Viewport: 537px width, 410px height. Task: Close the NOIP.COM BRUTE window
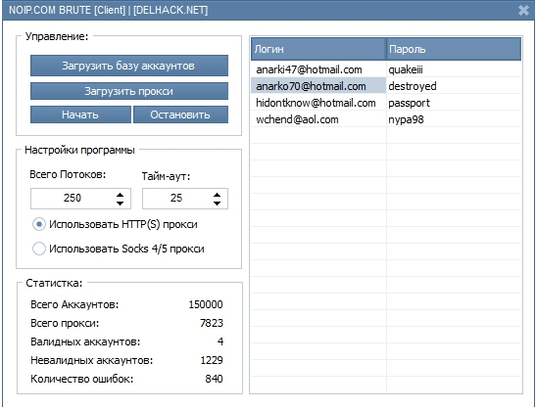(523, 10)
